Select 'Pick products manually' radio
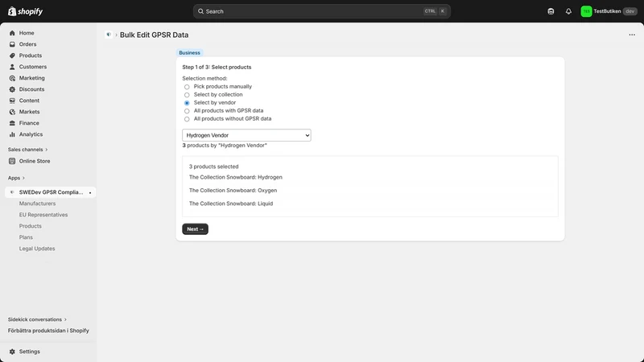644x362 pixels. coord(187,87)
